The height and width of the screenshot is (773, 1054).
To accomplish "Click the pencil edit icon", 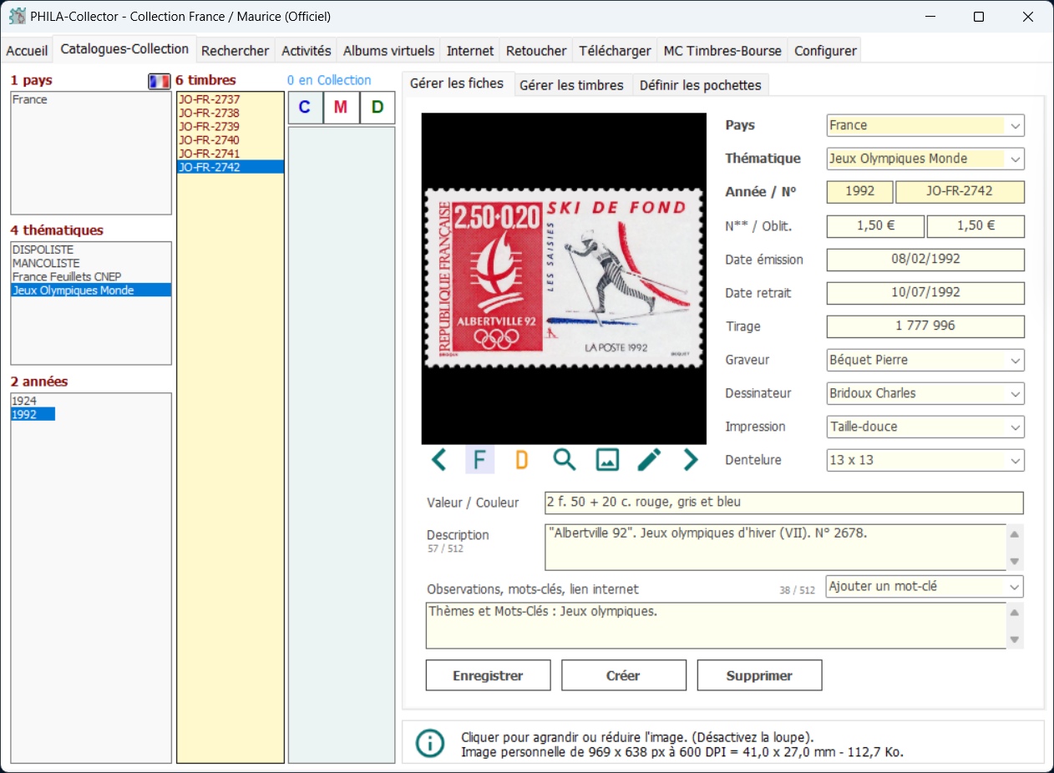I will (x=649, y=459).
